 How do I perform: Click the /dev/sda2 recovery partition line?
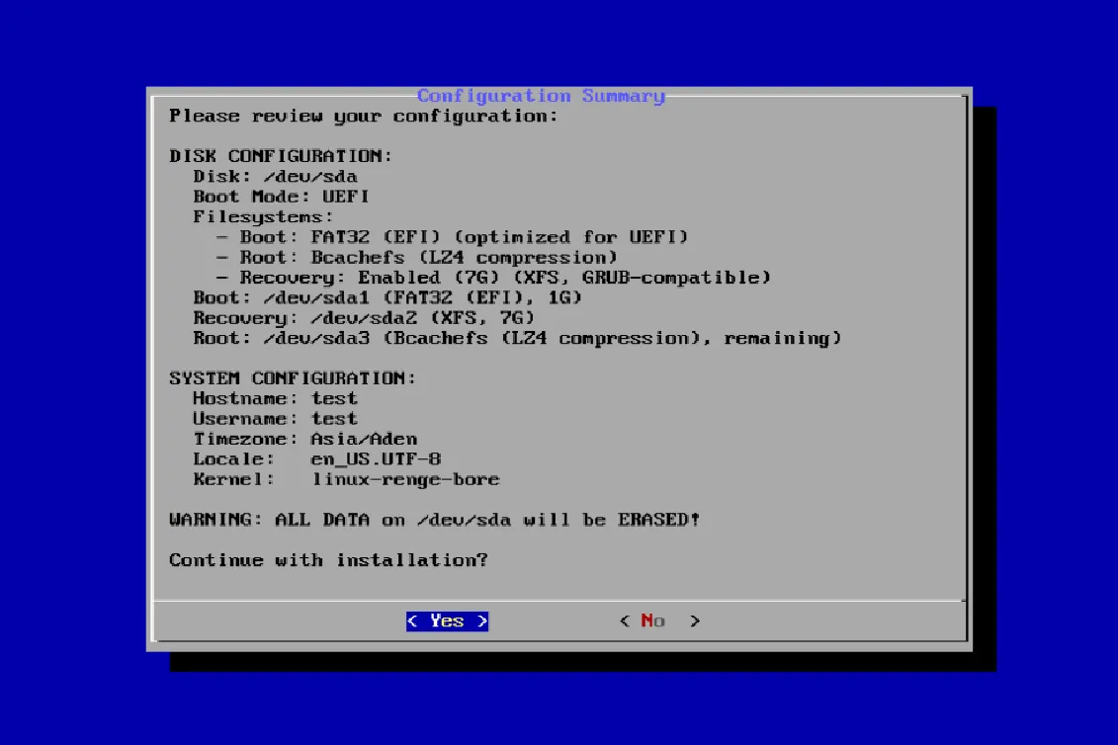click(x=364, y=318)
